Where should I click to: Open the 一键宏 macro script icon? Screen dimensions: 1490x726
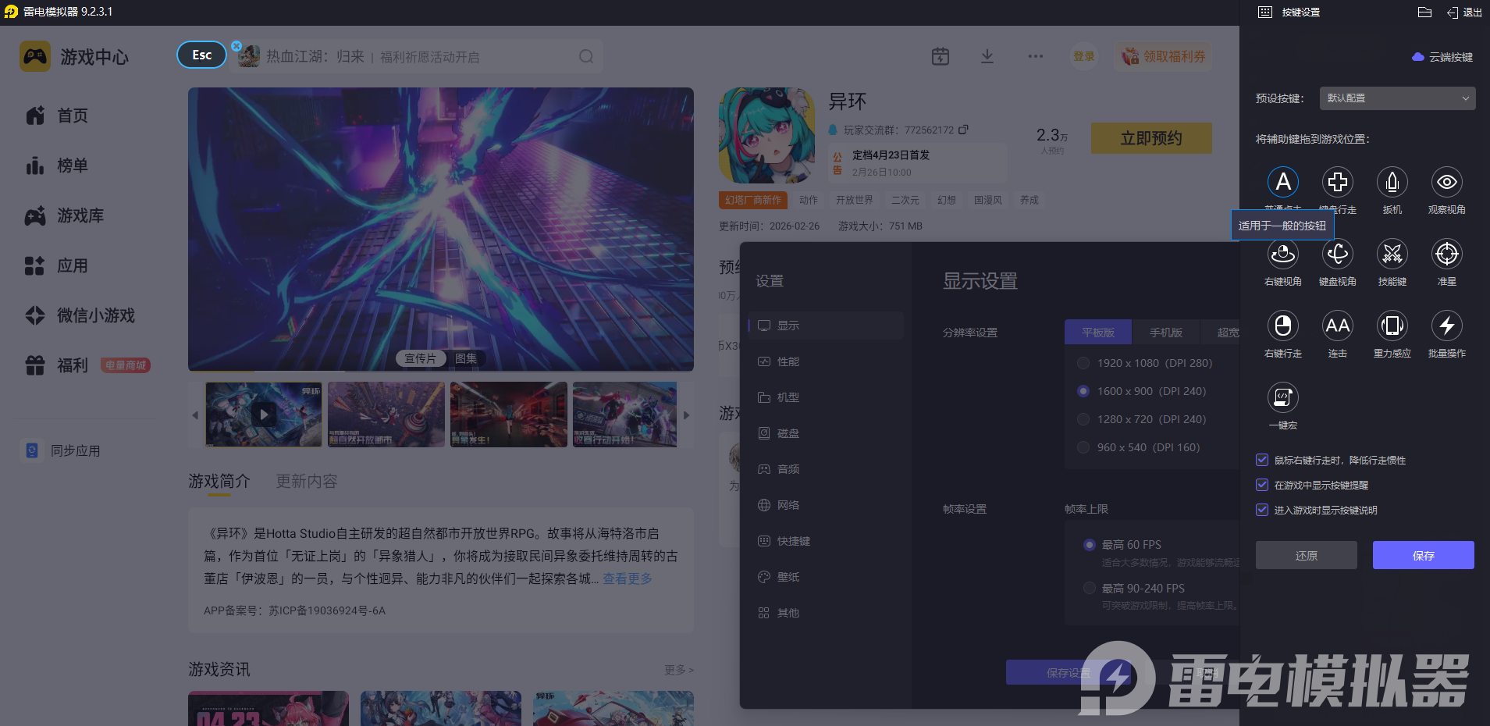(x=1282, y=398)
